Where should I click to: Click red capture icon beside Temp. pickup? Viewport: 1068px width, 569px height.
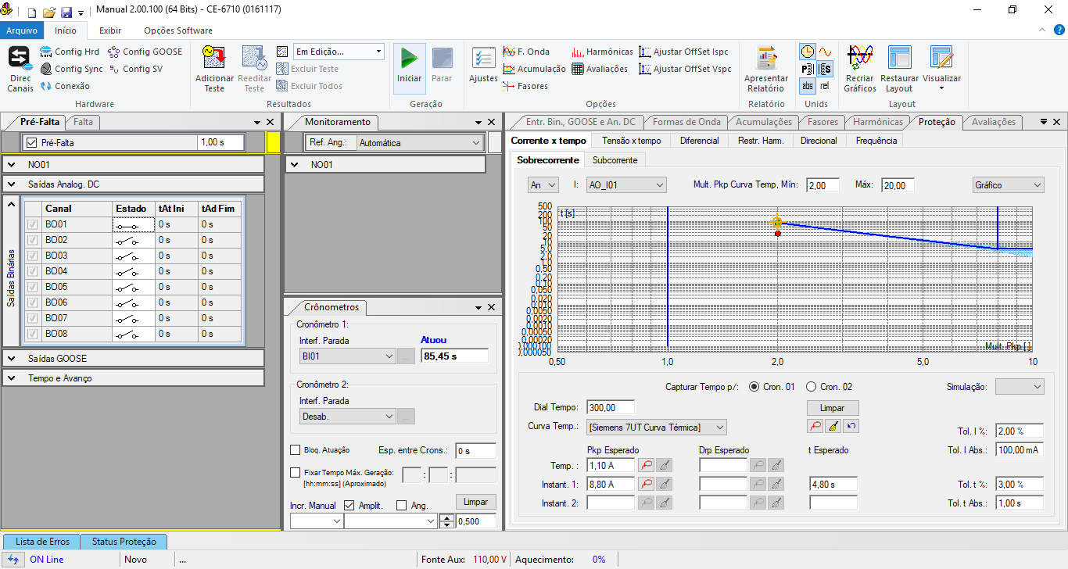(647, 466)
